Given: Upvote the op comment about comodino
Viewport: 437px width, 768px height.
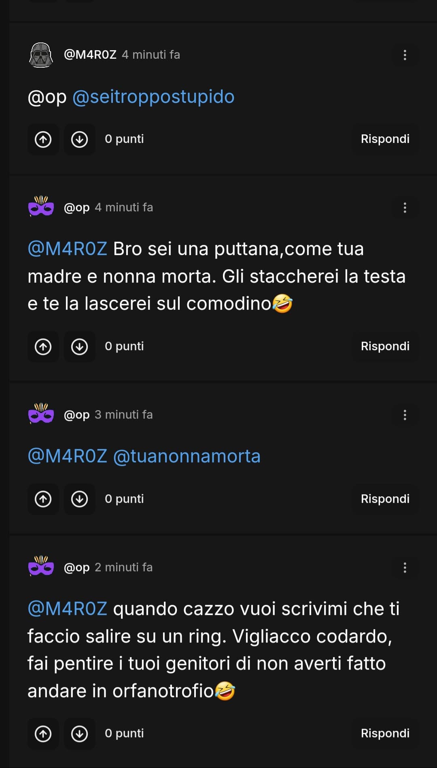Looking at the screenshot, I should coord(43,347).
